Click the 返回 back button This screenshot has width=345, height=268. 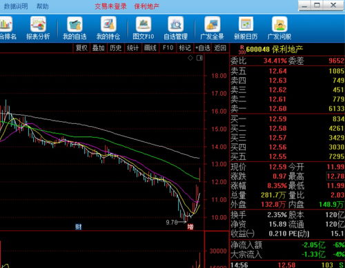click(220, 48)
